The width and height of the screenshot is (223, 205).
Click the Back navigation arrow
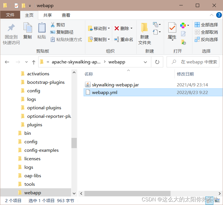point(7,62)
